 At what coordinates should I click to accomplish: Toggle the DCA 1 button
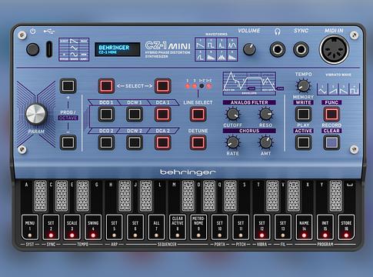(162, 114)
